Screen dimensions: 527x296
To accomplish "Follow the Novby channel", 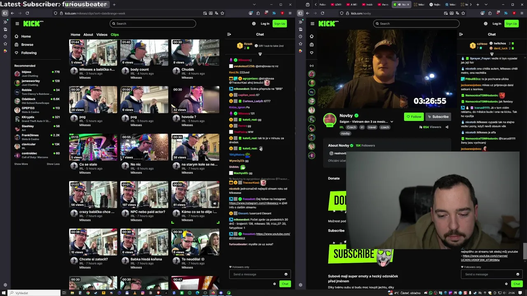I will (x=414, y=117).
